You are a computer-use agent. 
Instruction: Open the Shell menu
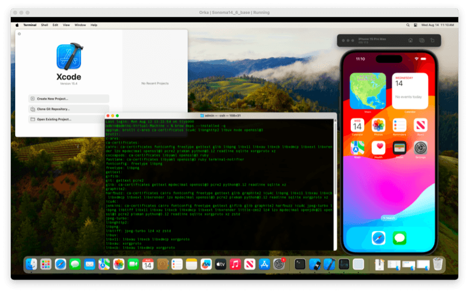[45, 25]
